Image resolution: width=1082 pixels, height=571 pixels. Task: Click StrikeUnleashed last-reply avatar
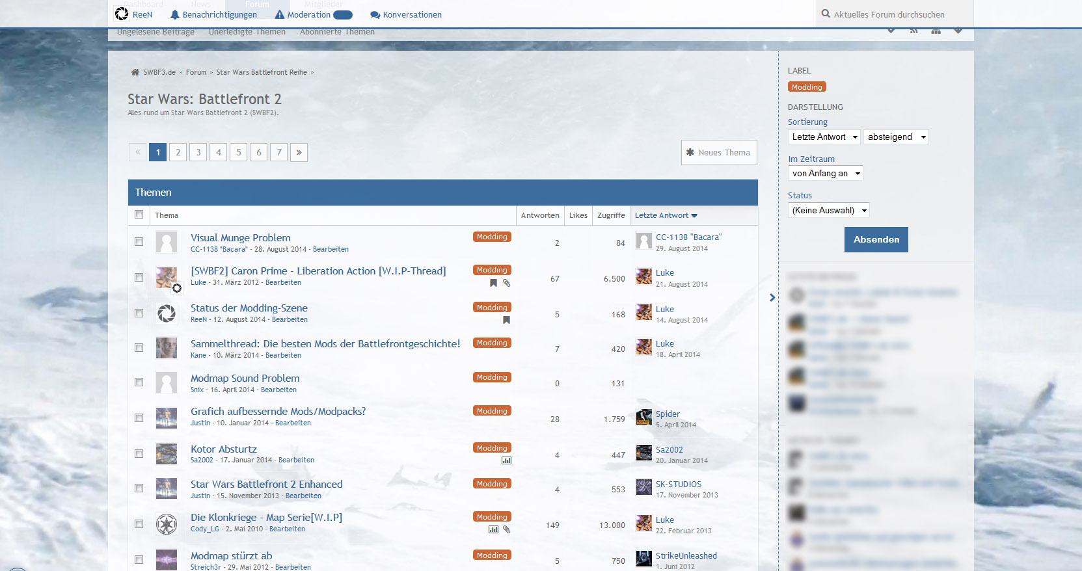point(644,559)
